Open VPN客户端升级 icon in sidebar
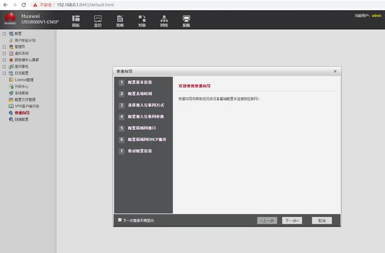 pos(11,106)
